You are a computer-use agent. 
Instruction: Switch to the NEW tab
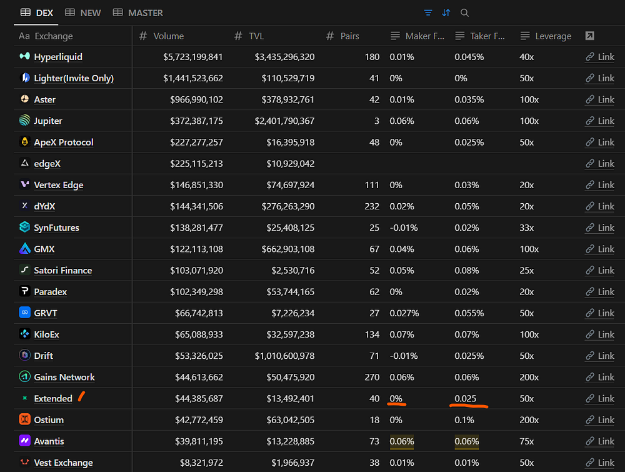point(82,13)
